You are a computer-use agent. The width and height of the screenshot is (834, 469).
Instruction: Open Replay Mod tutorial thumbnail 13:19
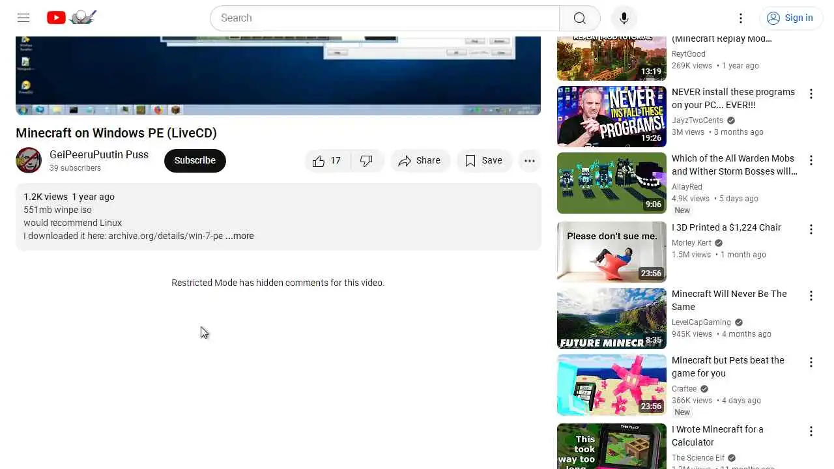[x=612, y=59]
